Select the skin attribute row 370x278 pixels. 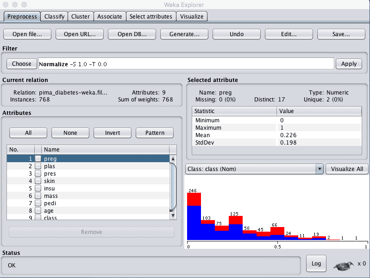click(88, 181)
